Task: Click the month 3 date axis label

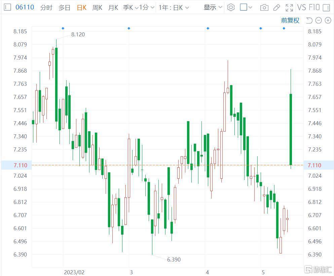Action: click(131, 272)
